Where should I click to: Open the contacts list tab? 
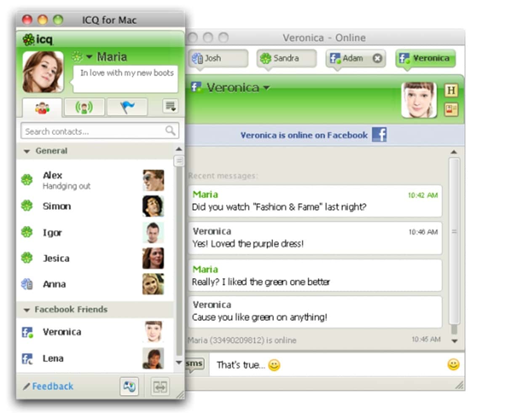tap(42, 107)
